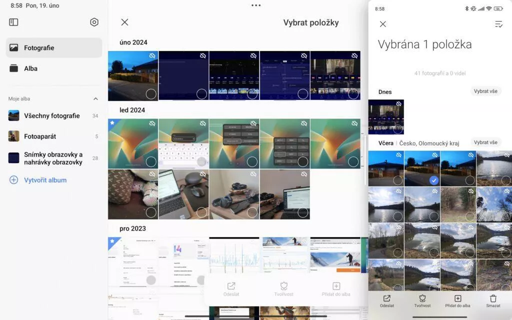
Task: Collapse the Moje alba section chevron
Action: [x=95, y=98]
